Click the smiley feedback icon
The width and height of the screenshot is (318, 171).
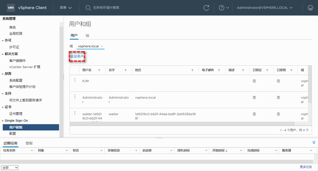pyautogui.click(x=310, y=8)
